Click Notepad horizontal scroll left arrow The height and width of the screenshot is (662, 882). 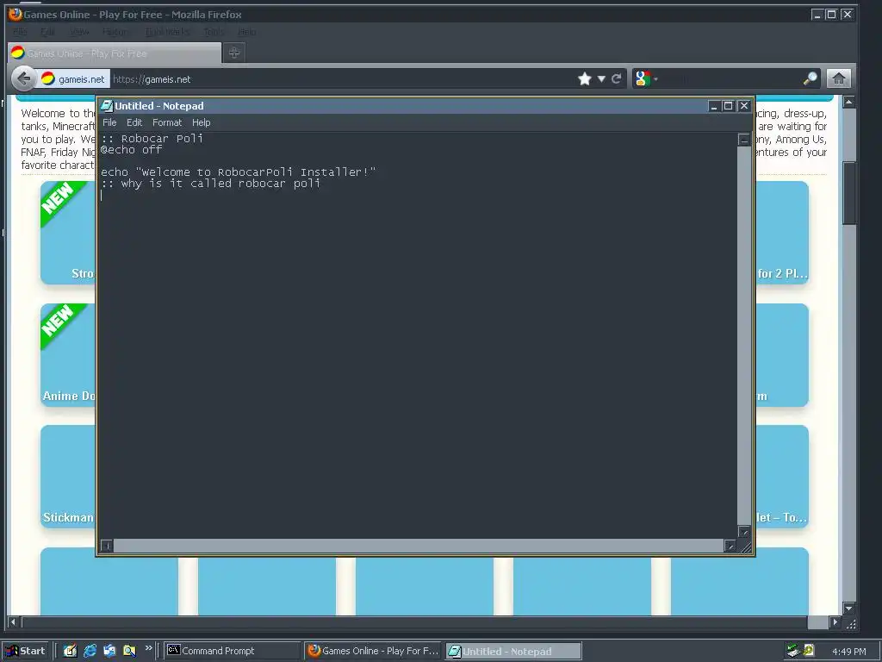[x=106, y=545]
